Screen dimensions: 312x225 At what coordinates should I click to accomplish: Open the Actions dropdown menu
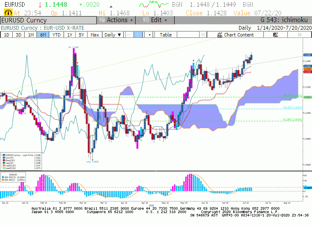[x=116, y=20]
